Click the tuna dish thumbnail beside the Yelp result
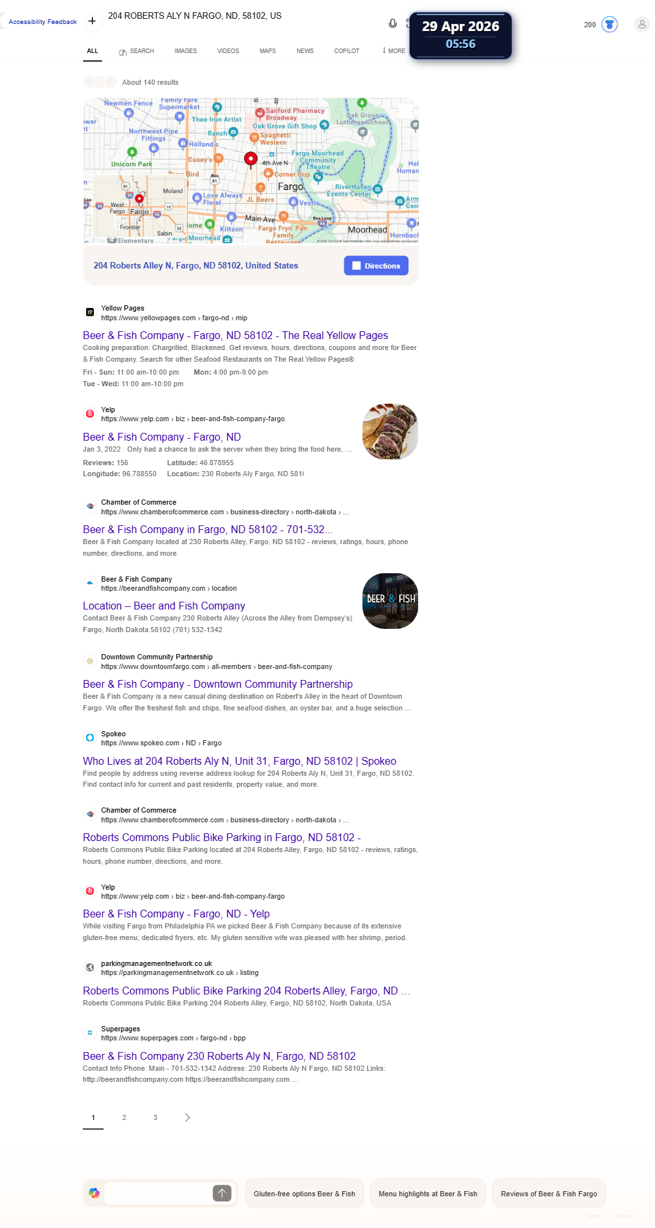Image resolution: width=655 pixels, height=1228 pixels. [390, 432]
